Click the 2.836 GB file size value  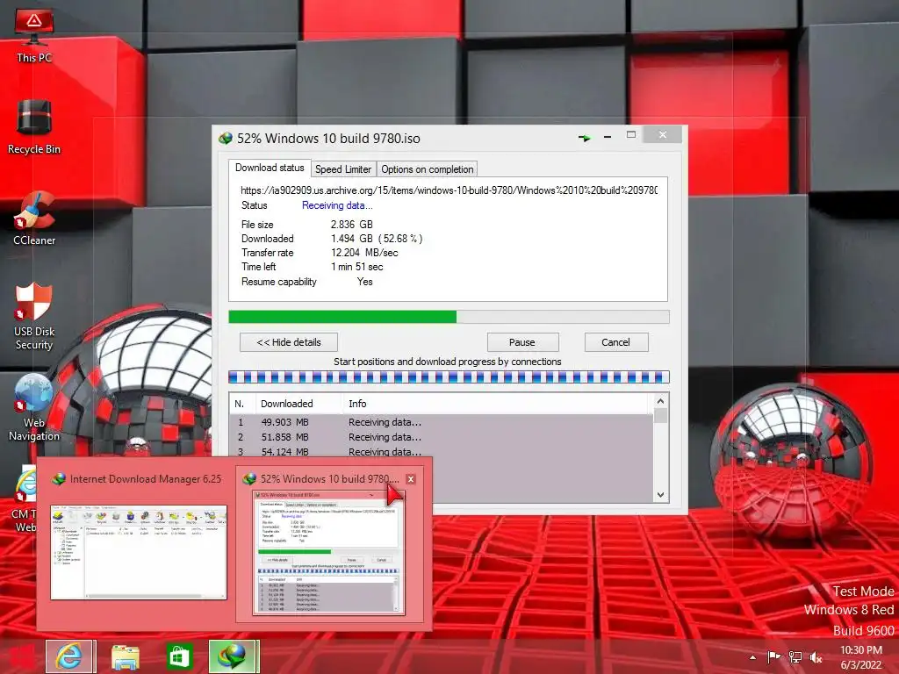click(x=351, y=225)
